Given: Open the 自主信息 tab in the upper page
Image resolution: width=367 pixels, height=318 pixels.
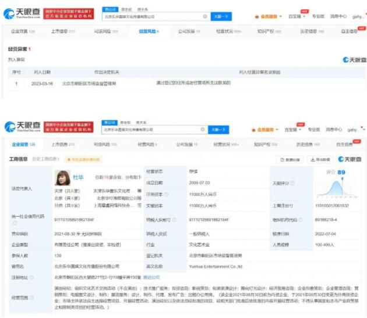Looking at the screenshot, I should (349, 31).
